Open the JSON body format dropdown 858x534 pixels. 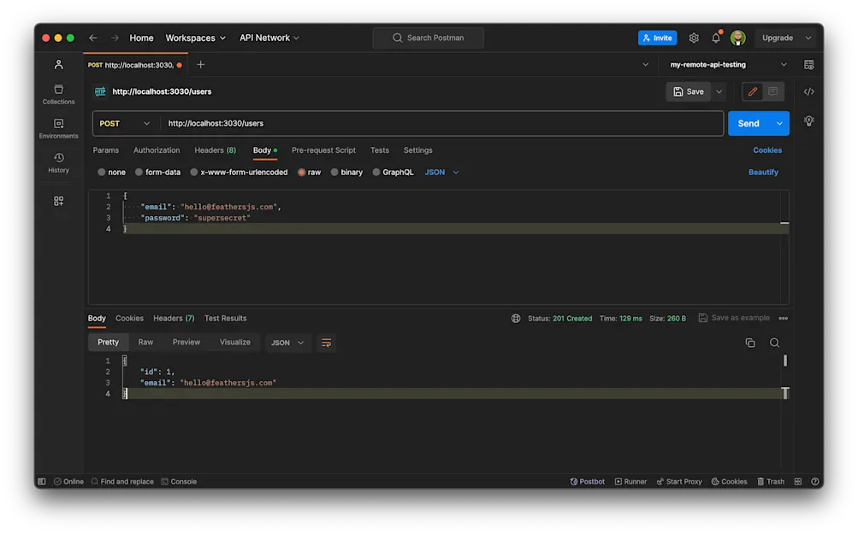tap(440, 171)
